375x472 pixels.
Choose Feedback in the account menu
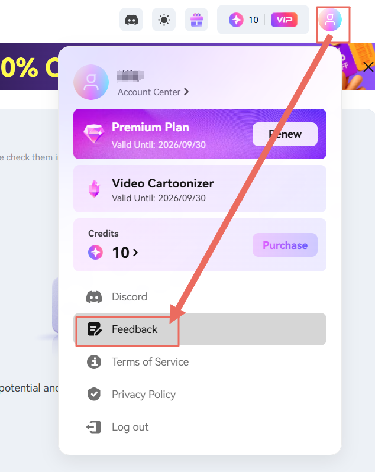click(x=134, y=329)
